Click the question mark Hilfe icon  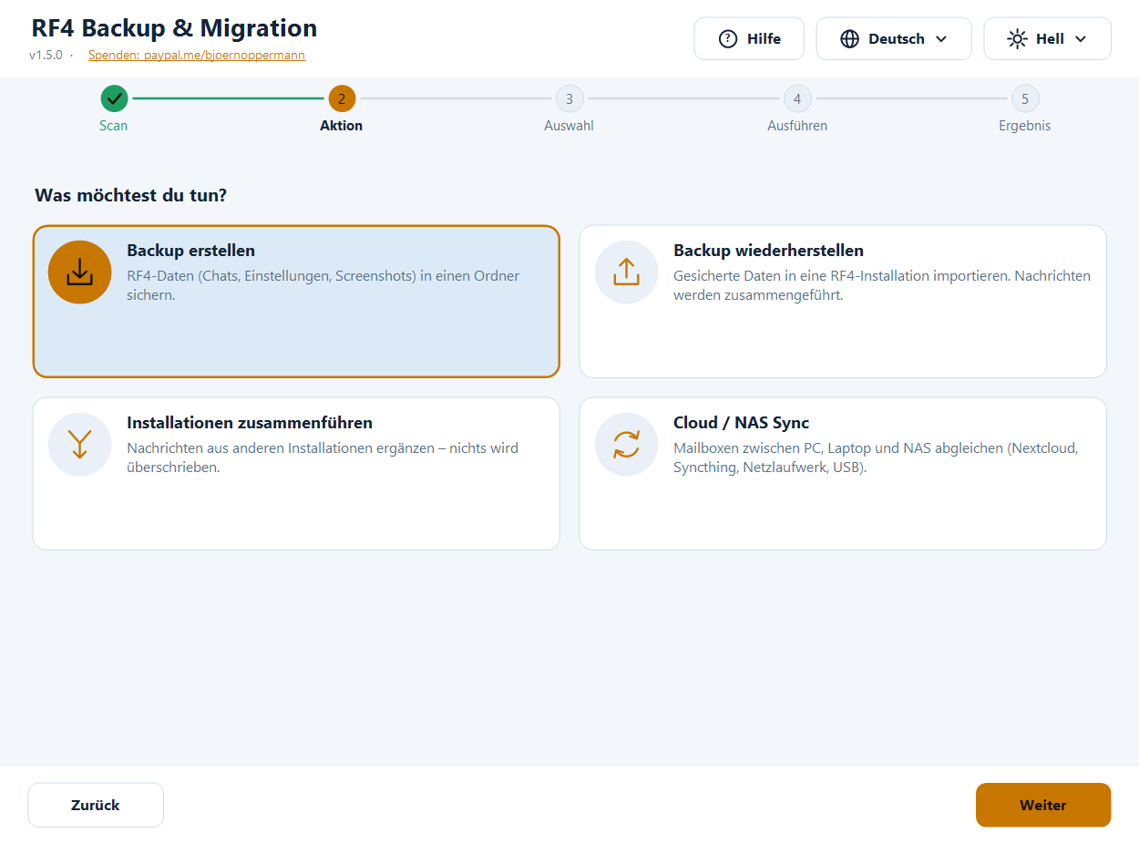click(x=728, y=39)
